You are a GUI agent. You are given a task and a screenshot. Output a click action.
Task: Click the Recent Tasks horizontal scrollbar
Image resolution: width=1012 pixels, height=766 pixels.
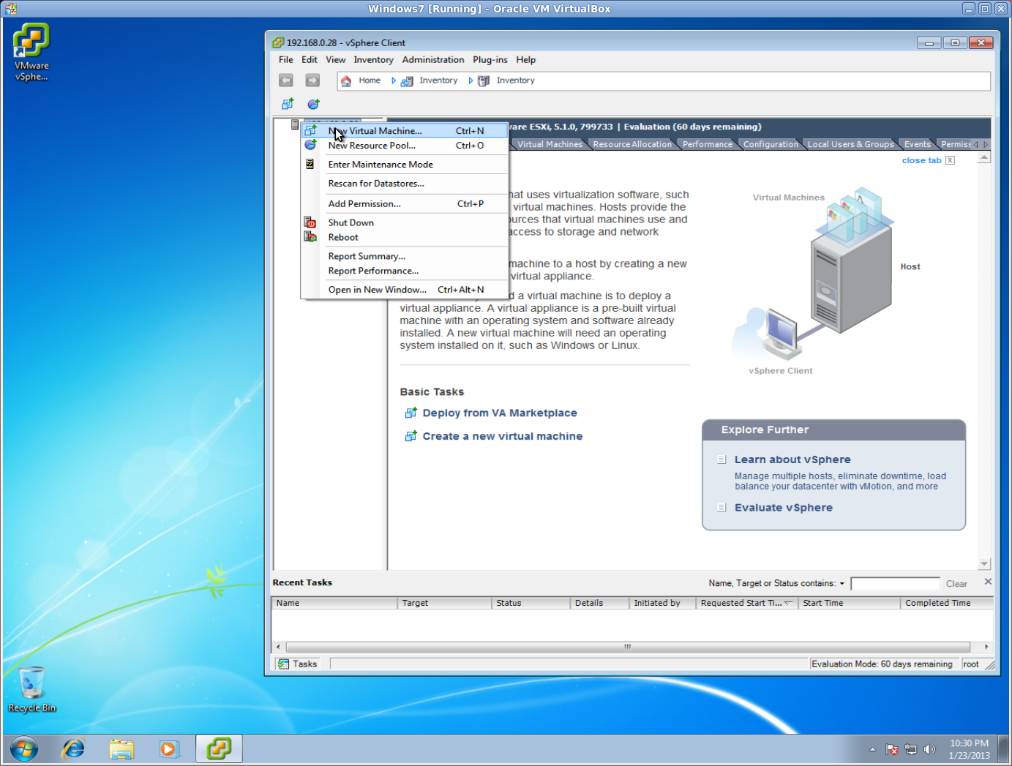click(628, 647)
